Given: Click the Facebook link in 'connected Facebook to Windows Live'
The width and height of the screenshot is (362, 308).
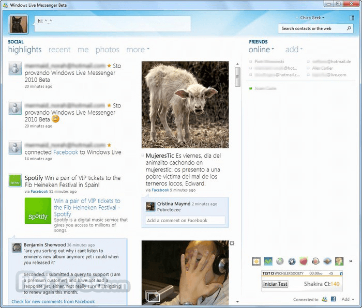Looking at the screenshot, I should click(x=66, y=152).
